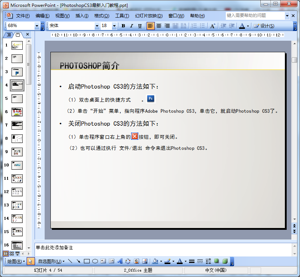Toggle italic text formatting
Screen dimensions: 300x277
pos(131,26)
